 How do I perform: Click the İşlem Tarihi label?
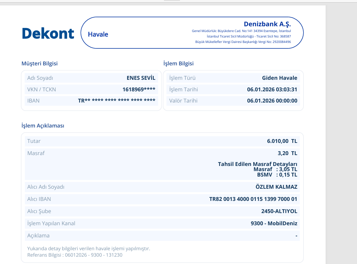tap(183, 89)
